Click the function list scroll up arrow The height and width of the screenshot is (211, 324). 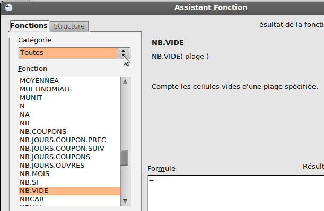click(x=125, y=82)
